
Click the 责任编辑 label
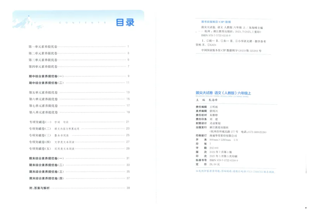tap(201, 107)
